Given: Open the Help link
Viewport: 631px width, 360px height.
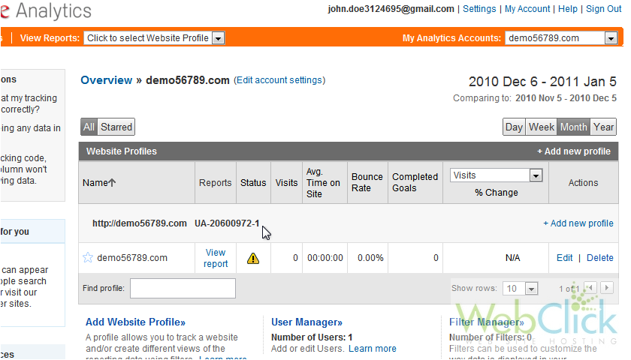Looking at the screenshot, I should [568, 9].
